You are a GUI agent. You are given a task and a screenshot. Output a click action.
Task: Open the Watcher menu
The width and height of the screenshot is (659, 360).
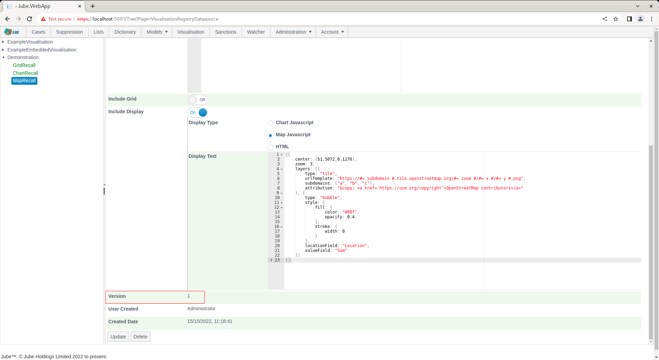[256, 32]
